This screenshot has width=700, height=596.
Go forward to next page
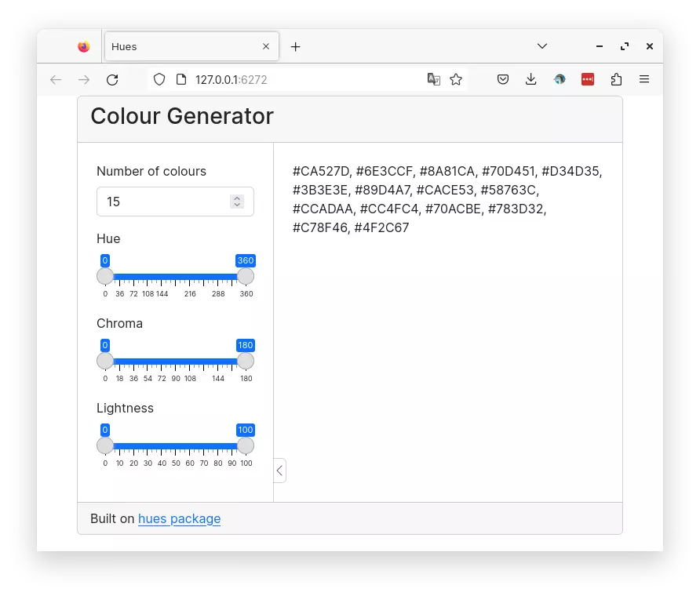84,79
